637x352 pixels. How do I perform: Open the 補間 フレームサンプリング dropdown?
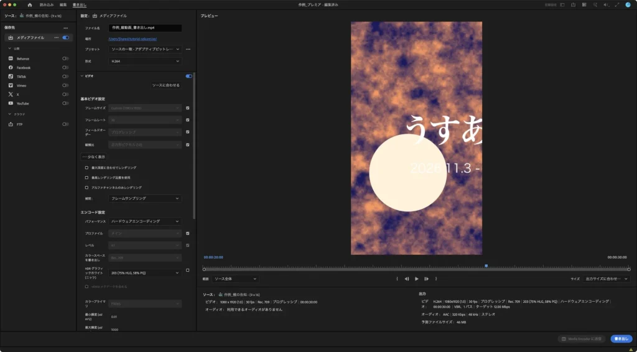[x=145, y=198]
